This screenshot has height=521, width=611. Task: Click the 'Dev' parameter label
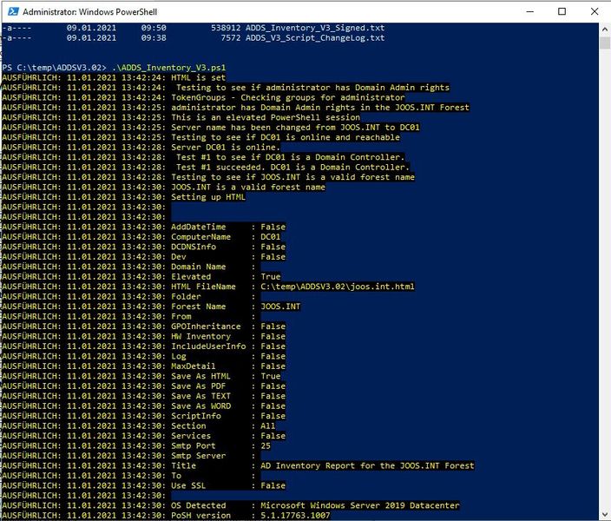179,257
